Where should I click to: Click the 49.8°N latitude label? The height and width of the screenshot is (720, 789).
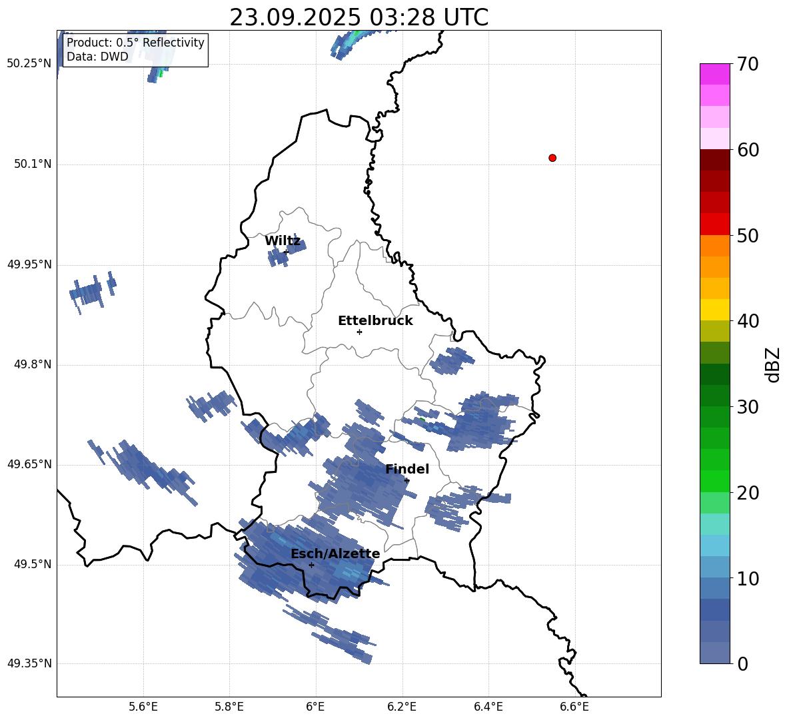click(x=33, y=364)
